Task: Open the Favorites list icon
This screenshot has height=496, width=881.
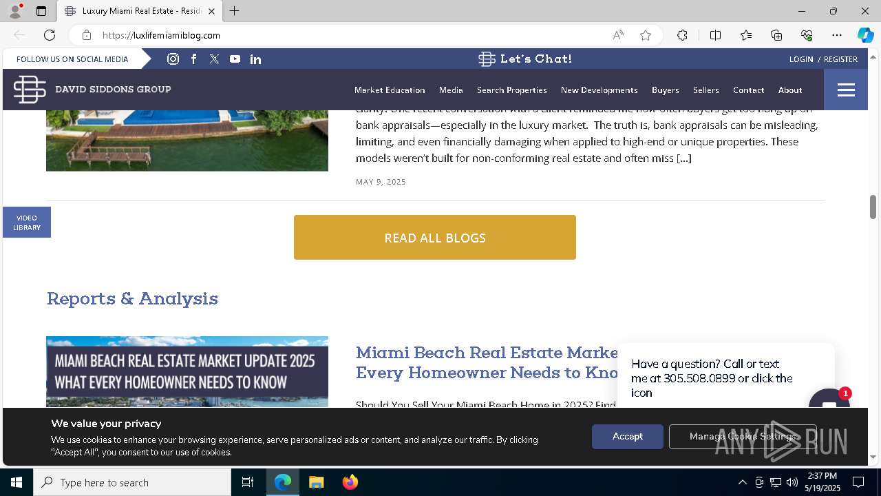Action: [x=746, y=35]
